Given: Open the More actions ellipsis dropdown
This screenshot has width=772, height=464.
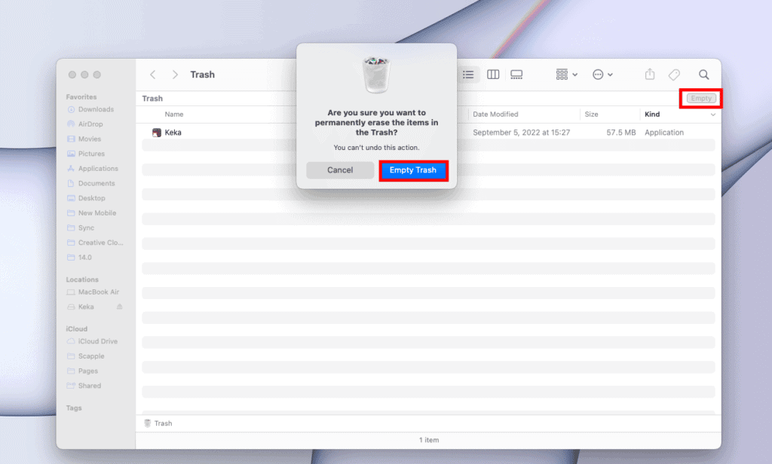Looking at the screenshot, I should (x=602, y=75).
